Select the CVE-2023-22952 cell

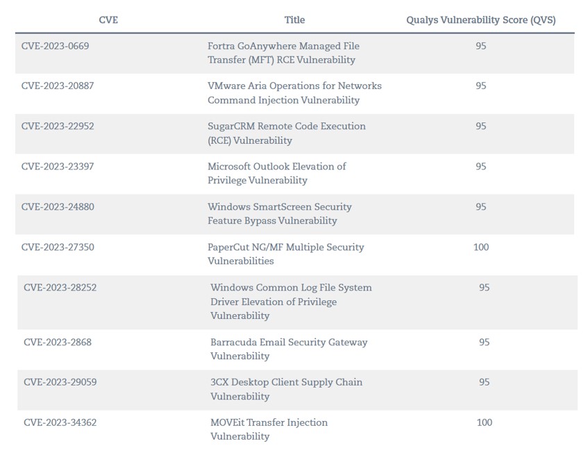(x=58, y=126)
